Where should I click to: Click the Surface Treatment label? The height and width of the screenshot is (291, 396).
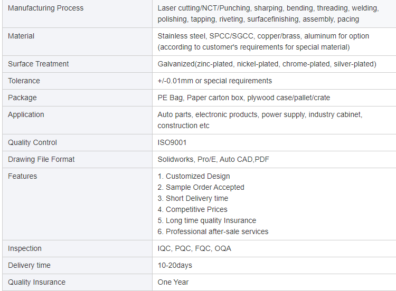(x=38, y=64)
